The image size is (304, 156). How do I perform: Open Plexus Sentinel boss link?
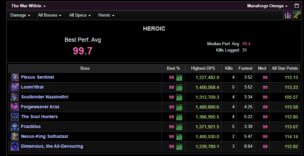click(x=37, y=77)
